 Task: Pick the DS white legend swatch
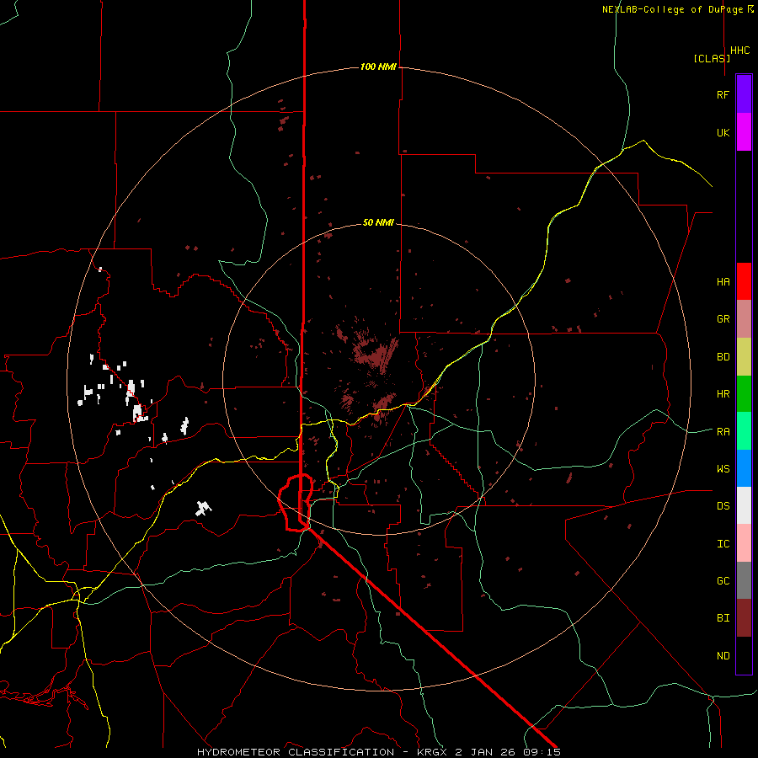tap(744, 505)
